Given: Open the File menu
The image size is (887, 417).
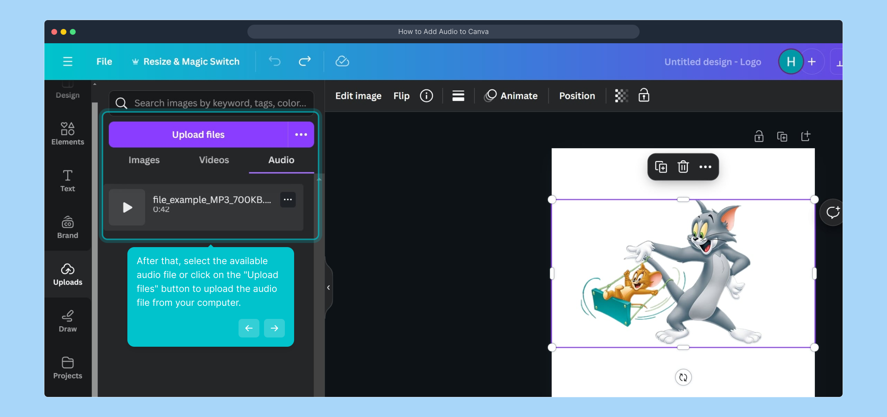Looking at the screenshot, I should coord(103,61).
